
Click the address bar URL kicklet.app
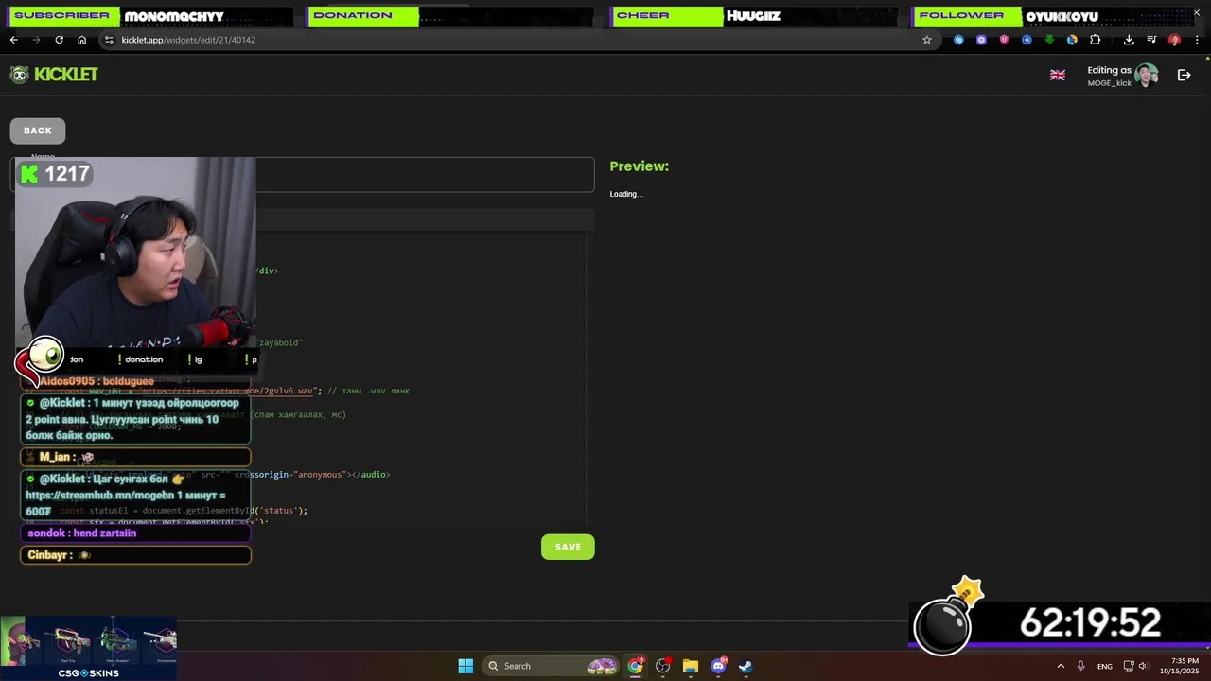188,40
